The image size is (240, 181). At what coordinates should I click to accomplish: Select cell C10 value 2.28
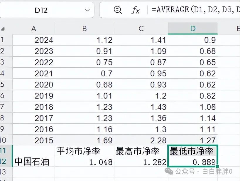141,140
